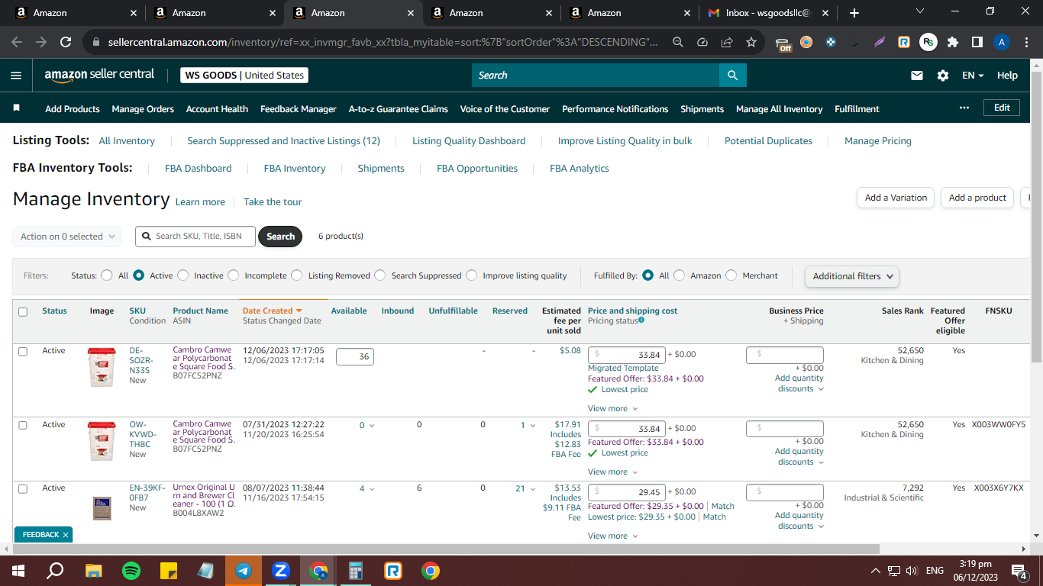Open the Chrome extensions puzzle icon

point(953,43)
